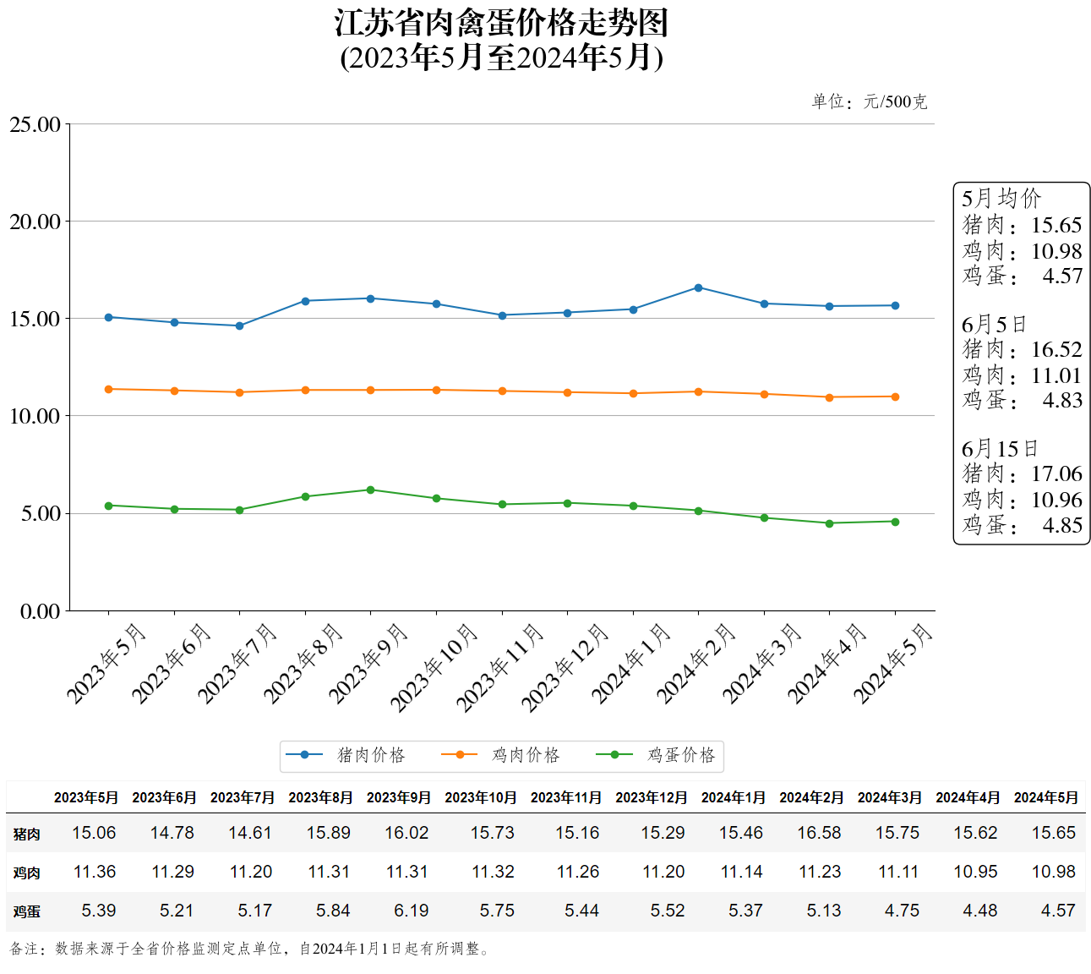Click the blue 猪肉价格 legend marker

tap(304, 755)
